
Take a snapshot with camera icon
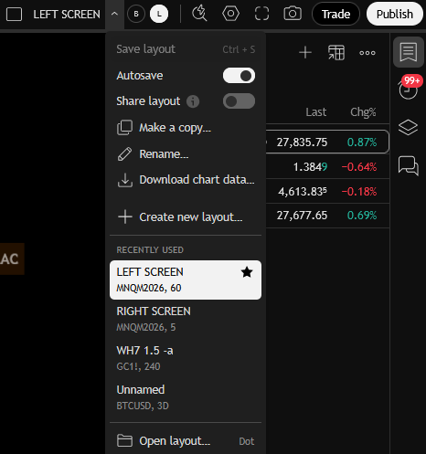293,14
